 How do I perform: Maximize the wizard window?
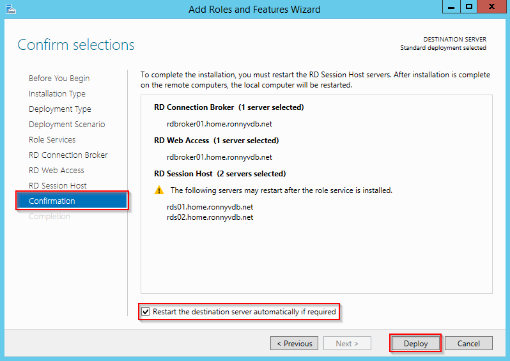pyautogui.click(x=469, y=6)
